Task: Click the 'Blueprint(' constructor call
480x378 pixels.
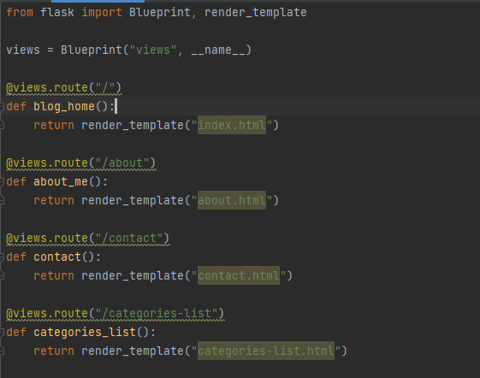Action: [95, 50]
